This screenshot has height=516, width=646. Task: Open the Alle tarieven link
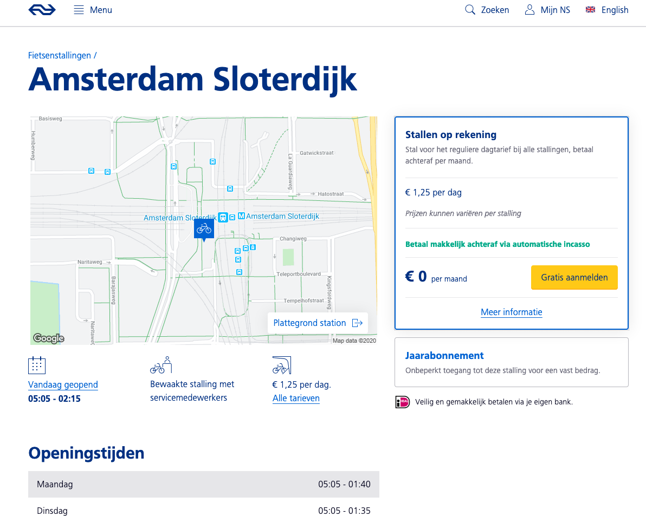(x=296, y=399)
